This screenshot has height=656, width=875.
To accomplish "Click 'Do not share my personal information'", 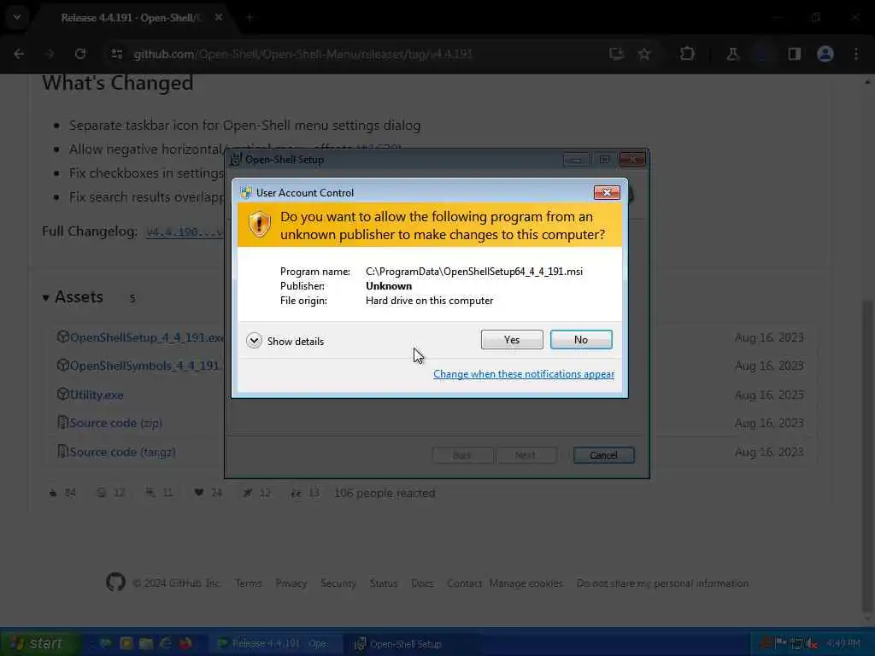I will tap(662, 583).
